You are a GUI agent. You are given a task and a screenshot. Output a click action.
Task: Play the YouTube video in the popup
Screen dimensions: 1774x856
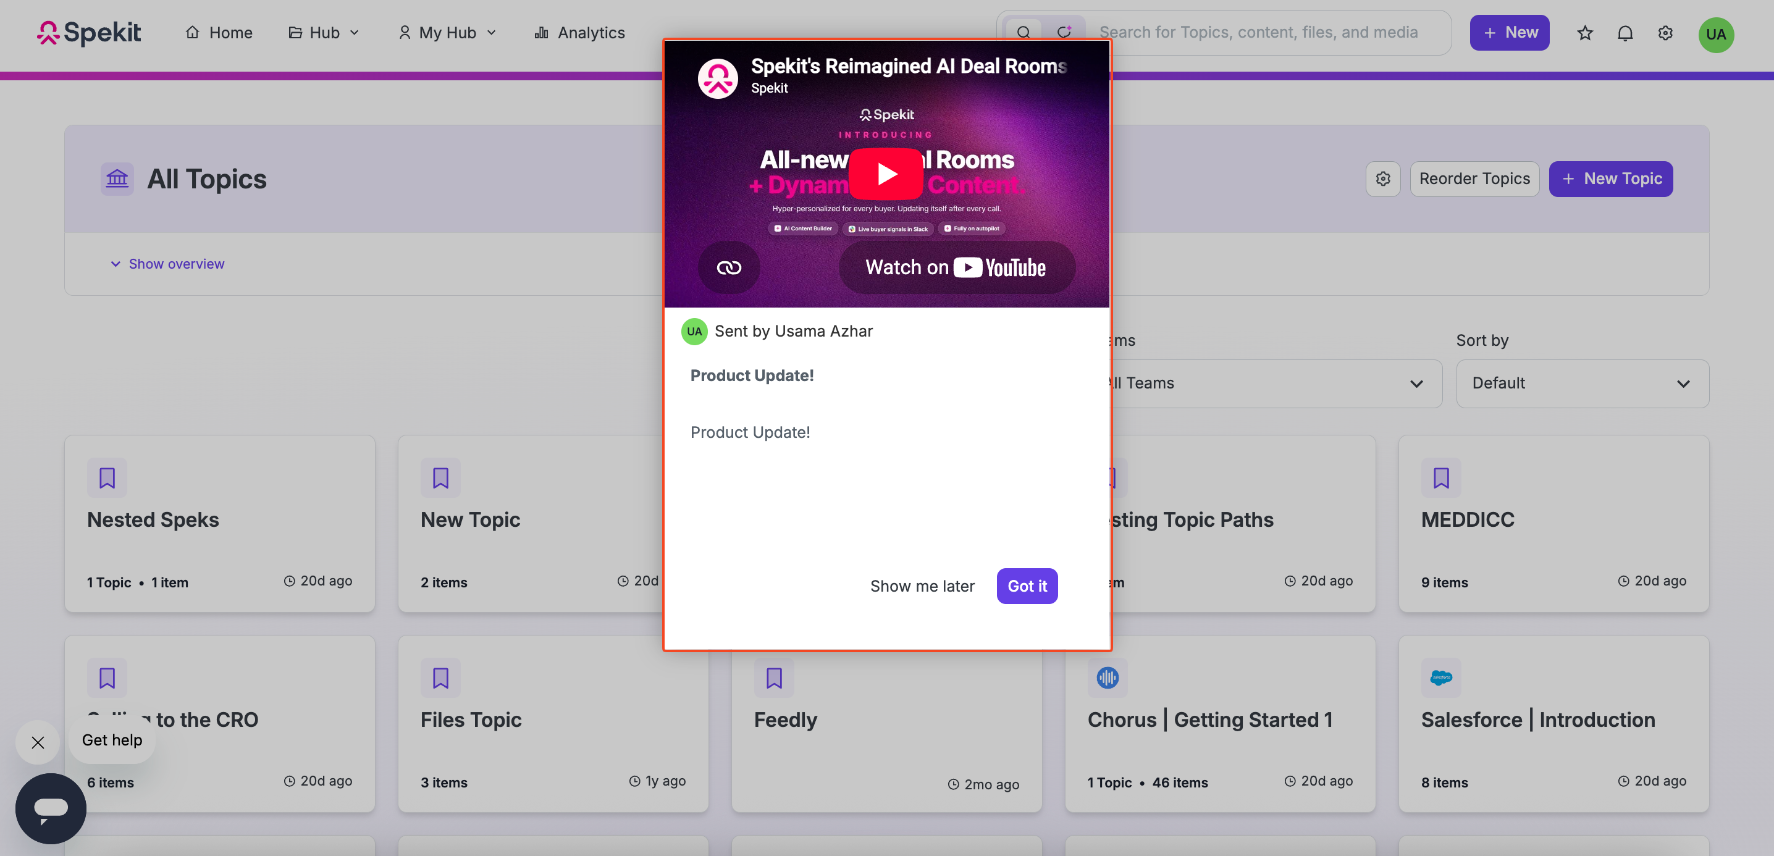click(x=886, y=174)
